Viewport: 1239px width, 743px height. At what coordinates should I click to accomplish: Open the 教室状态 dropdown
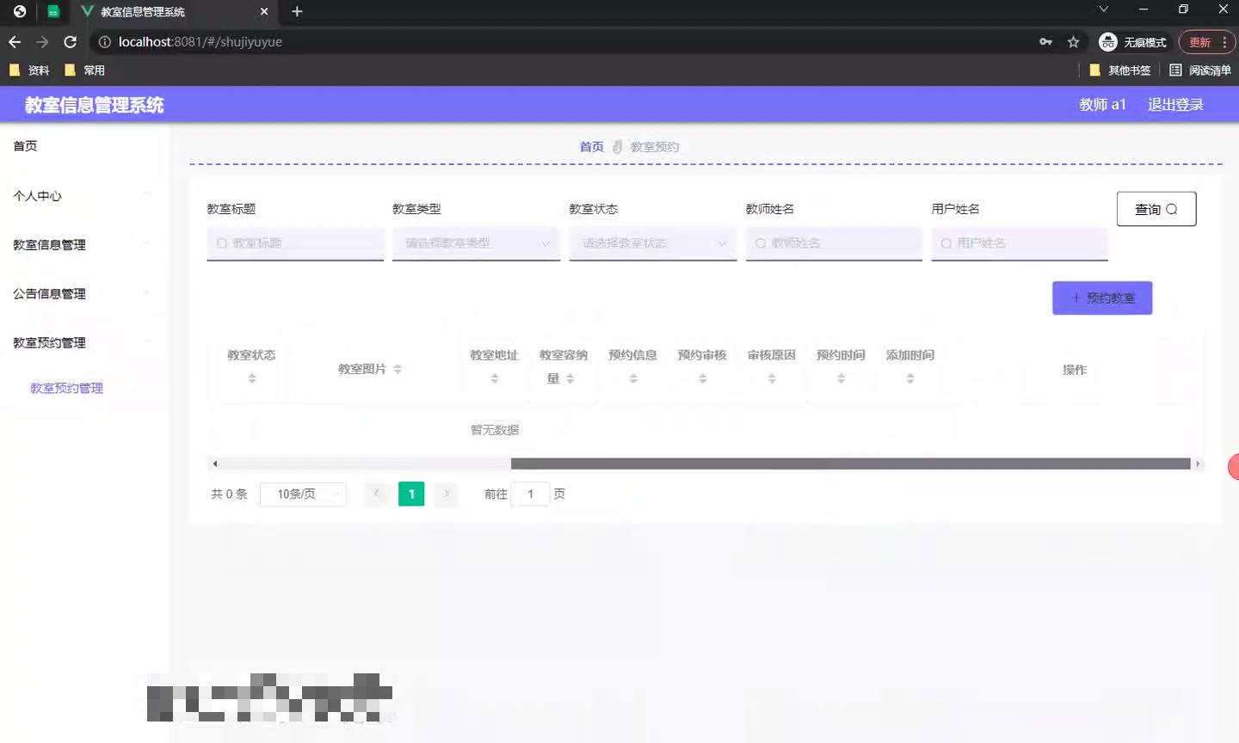click(x=652, y=243)
